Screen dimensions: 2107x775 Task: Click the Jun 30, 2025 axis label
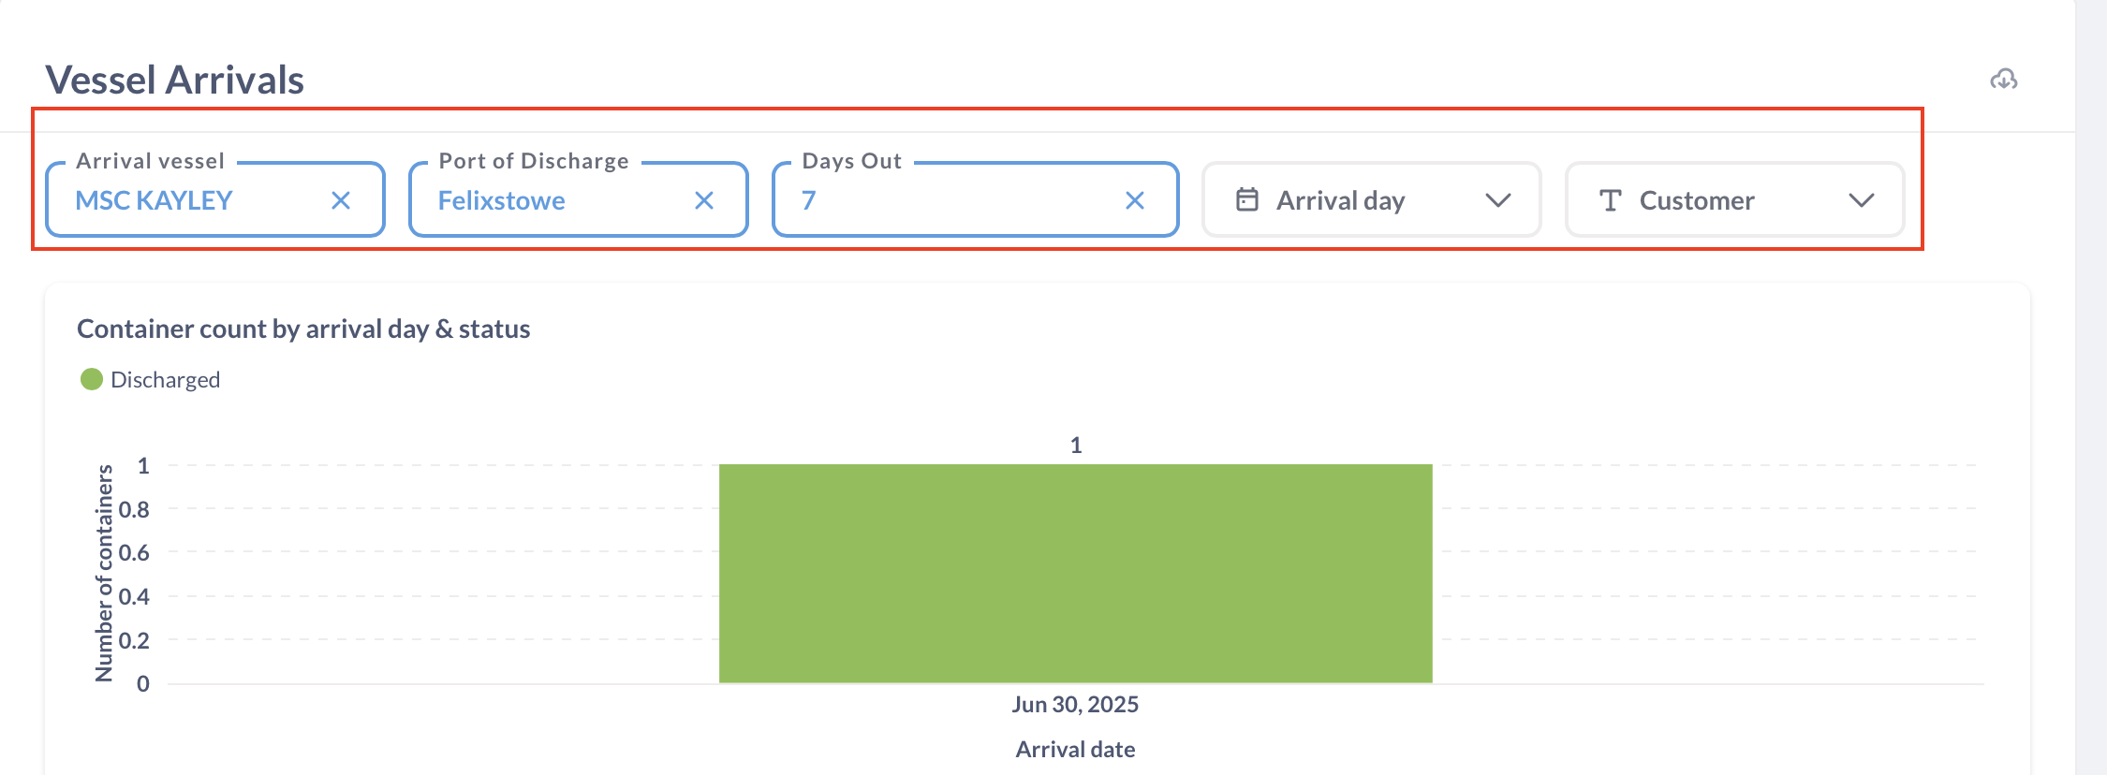[x=1075, y=705]
